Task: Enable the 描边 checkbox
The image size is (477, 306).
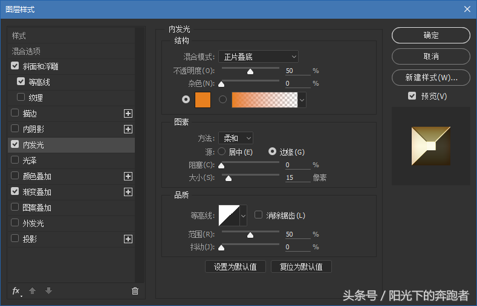Action: coord(15,113)
